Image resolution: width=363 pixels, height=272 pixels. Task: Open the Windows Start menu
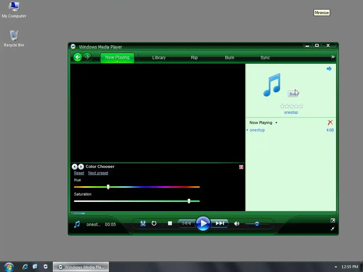click(x=9, y=267)
